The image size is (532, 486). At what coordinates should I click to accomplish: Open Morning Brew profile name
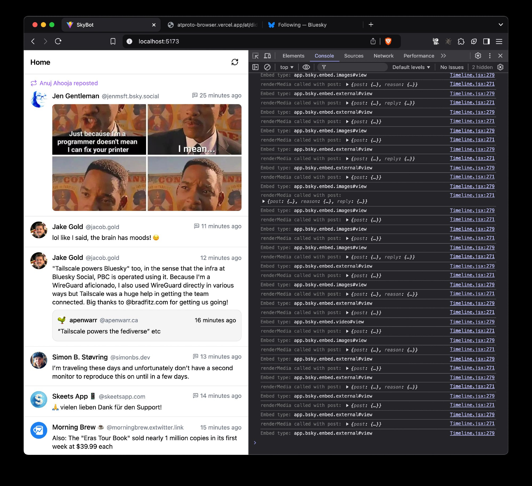[x=78, y=427]
